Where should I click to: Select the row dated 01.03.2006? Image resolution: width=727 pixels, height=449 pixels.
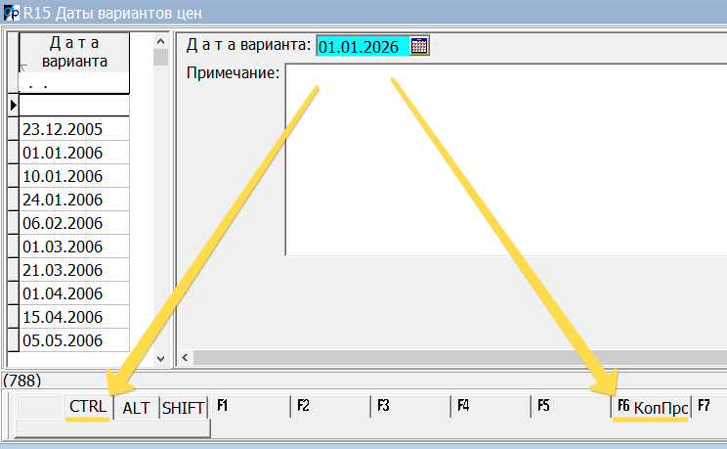coord(73,247)
